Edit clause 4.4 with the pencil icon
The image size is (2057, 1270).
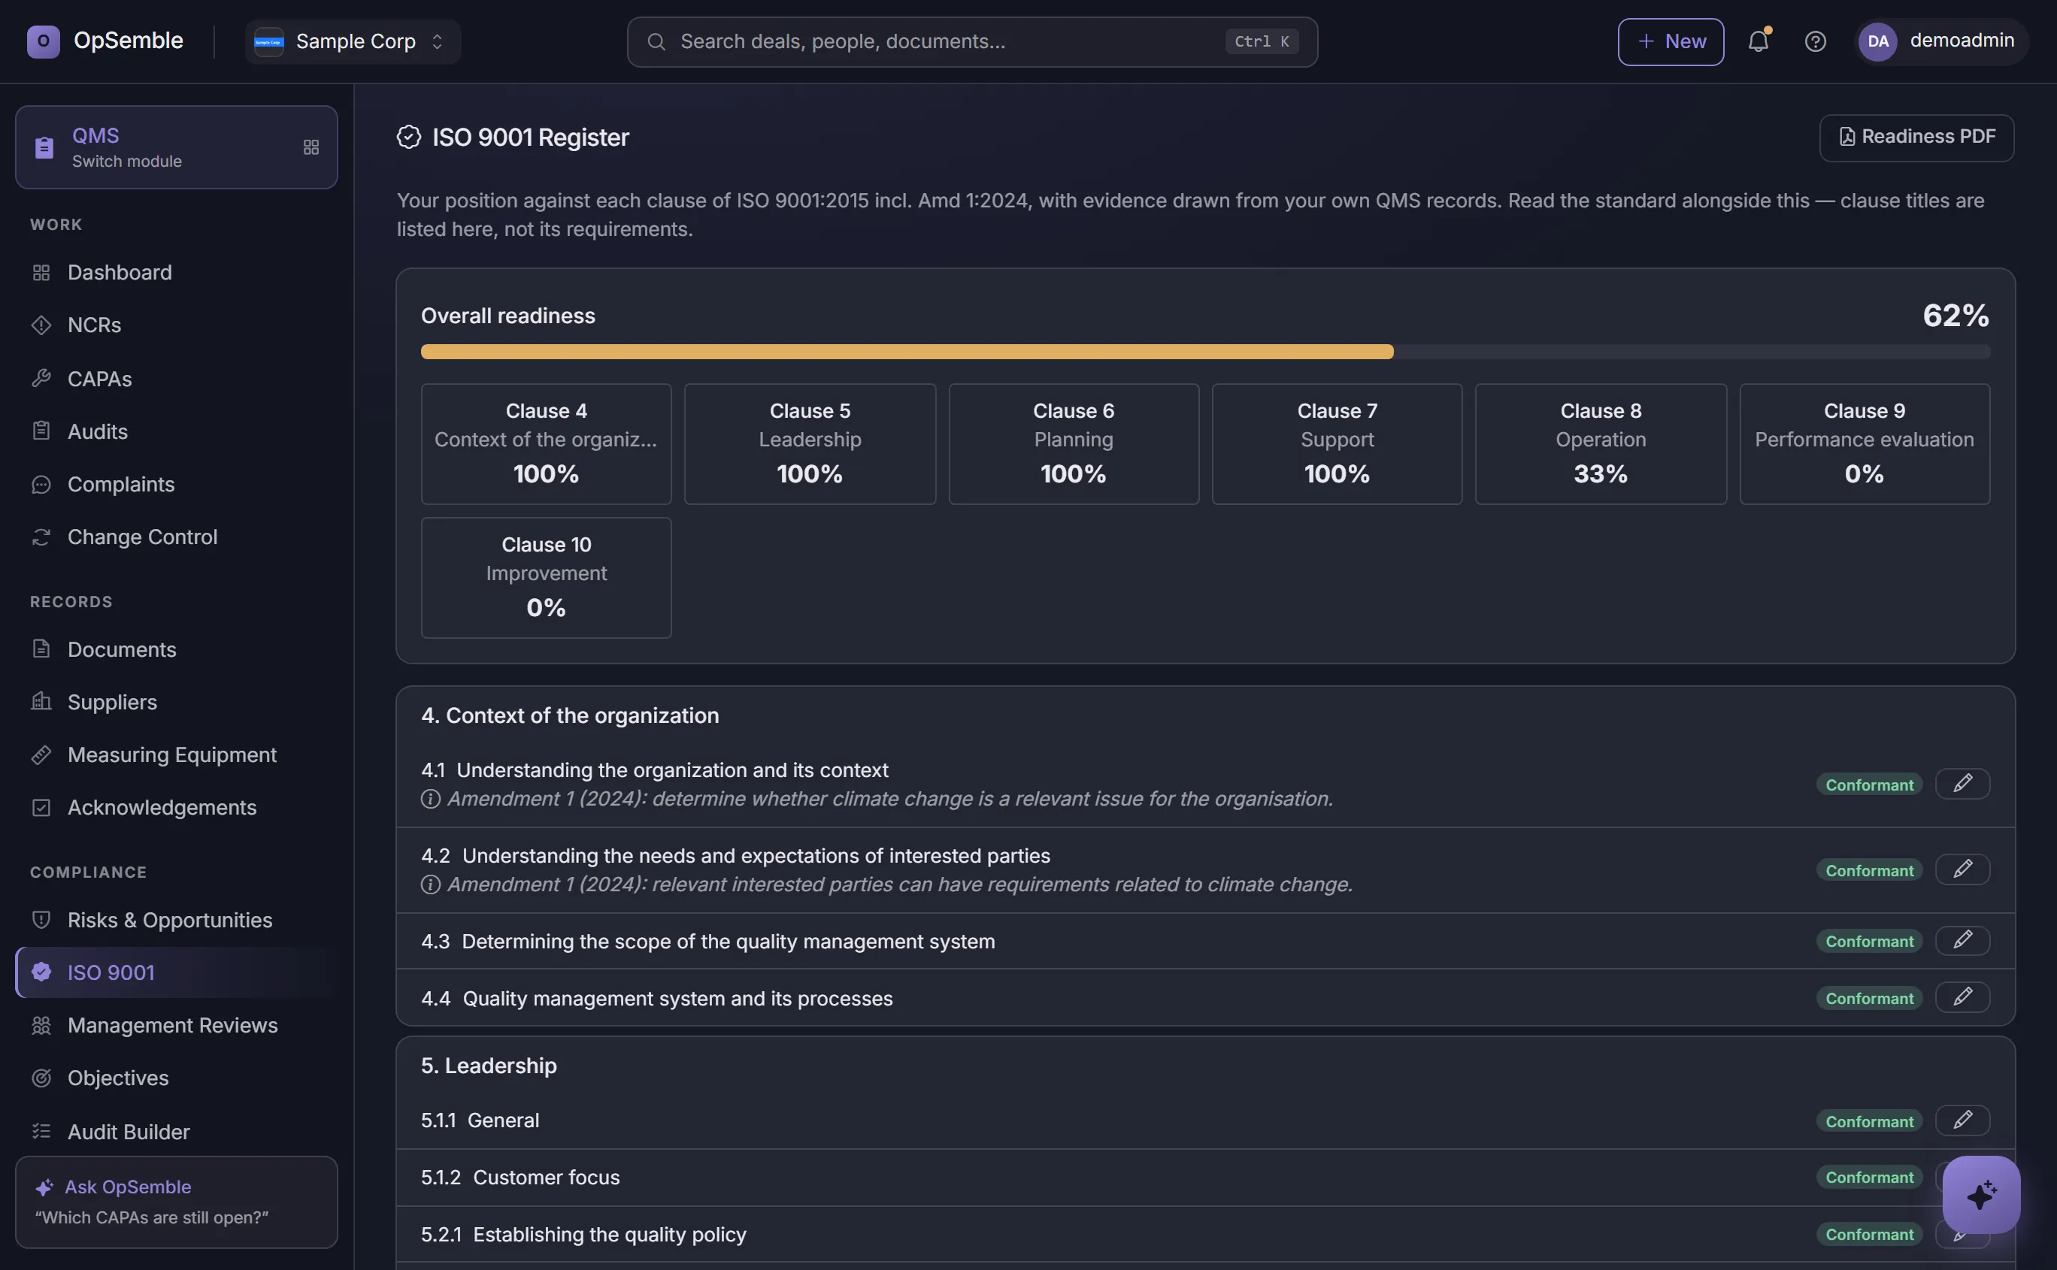(x=1962, y=997)
